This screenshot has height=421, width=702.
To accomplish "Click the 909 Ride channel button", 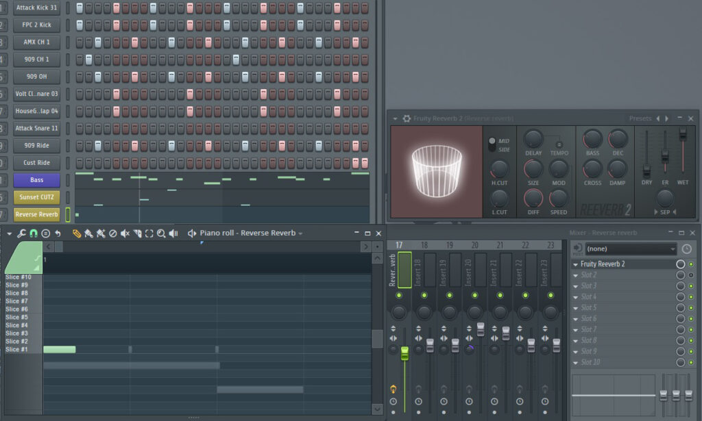I will (37, 145).
